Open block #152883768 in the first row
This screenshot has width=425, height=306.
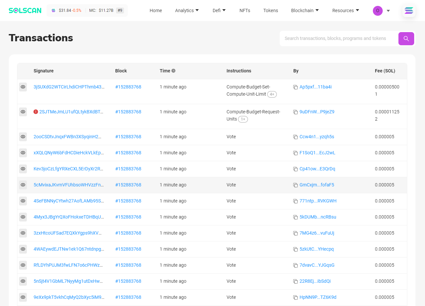[128, 87]
